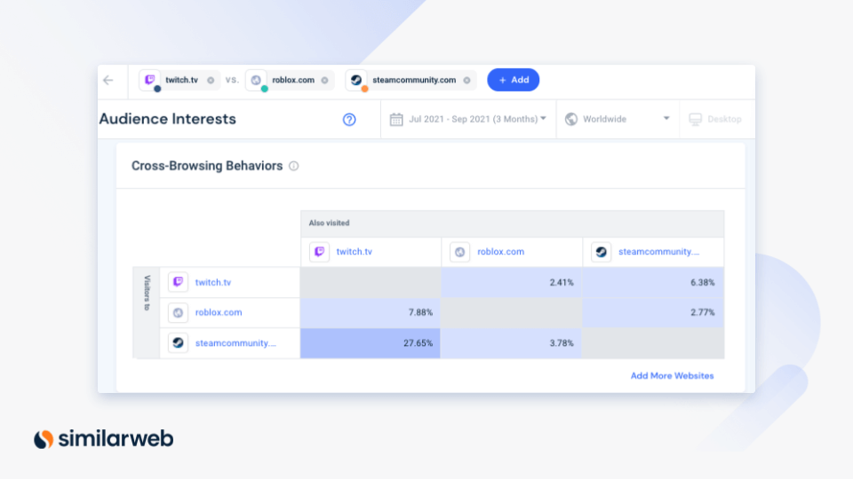Screen dimensions: 853x479
Task: Select the 7.88% cell
Action: 371,312
